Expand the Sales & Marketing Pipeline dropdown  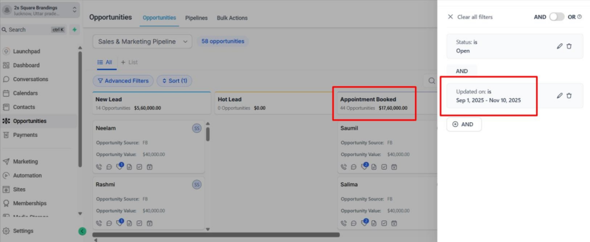pos(143,41)
